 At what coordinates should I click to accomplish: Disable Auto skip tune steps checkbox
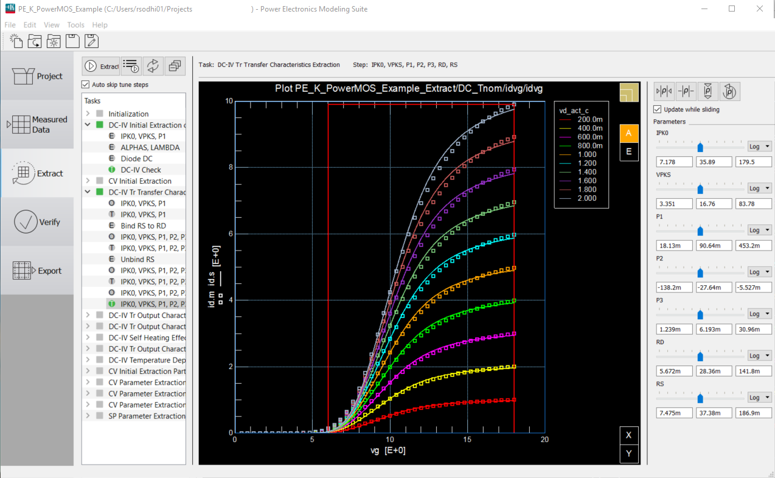pyautogui.click(x=86, y=85)
